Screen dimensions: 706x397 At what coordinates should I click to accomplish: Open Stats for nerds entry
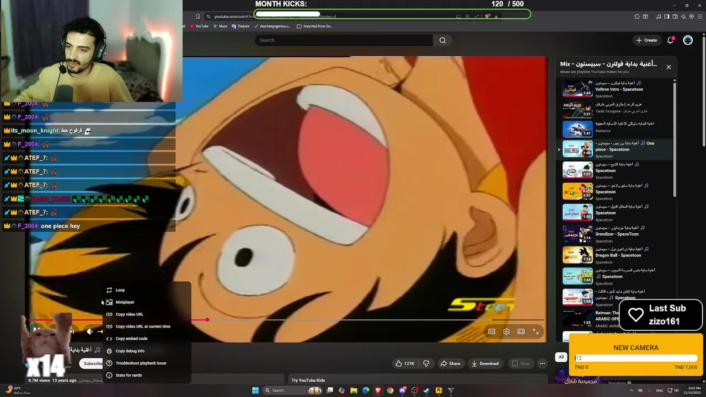tap(146, 375)
